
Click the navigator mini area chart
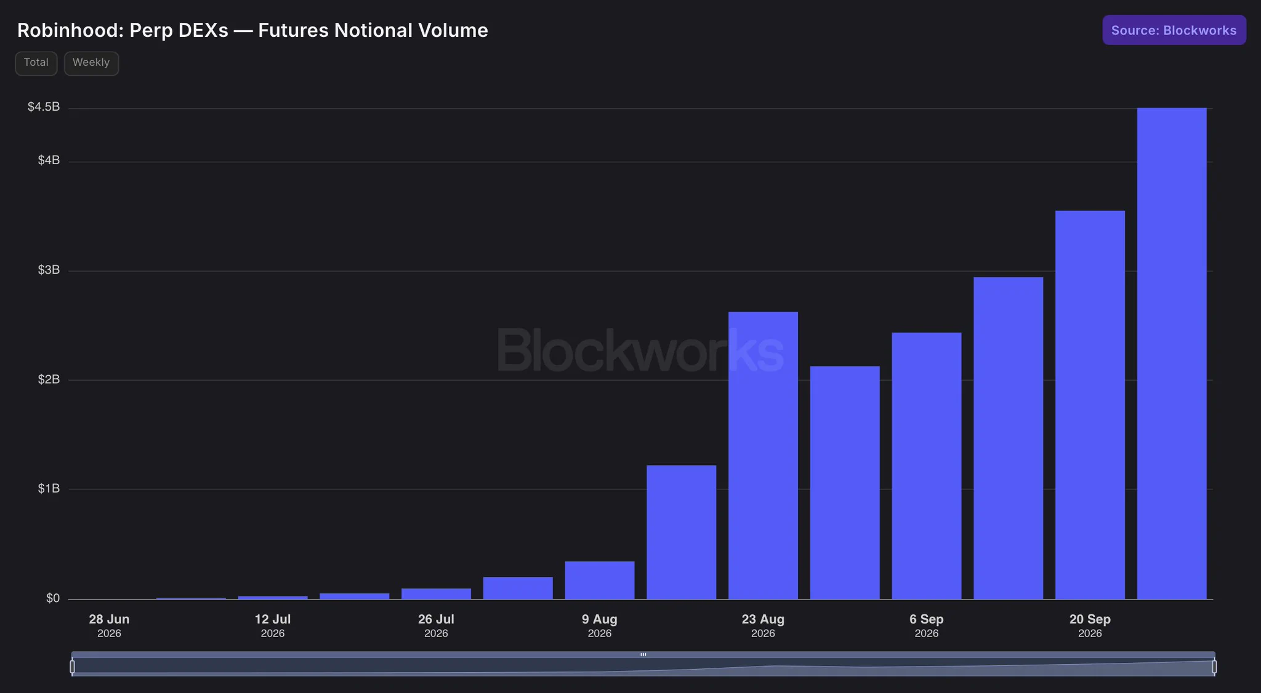pyautogui.click(x=643, y=668)
